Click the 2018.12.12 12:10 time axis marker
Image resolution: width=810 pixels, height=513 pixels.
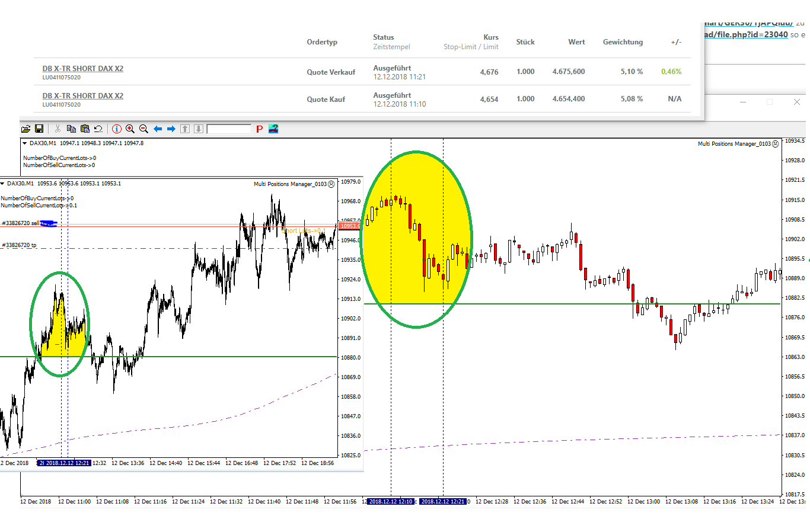coord(390,501)
